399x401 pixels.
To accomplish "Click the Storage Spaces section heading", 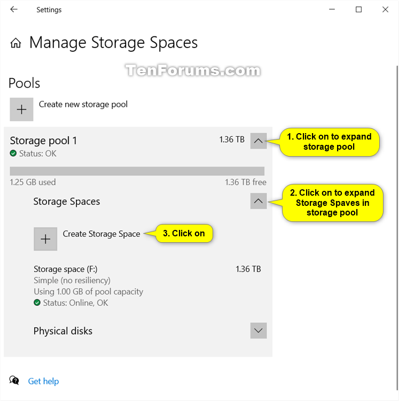I will (x=67, y=202).
